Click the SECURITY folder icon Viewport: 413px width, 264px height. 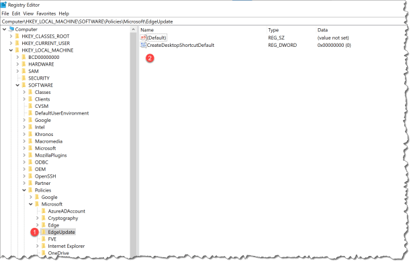coord(24,78)
